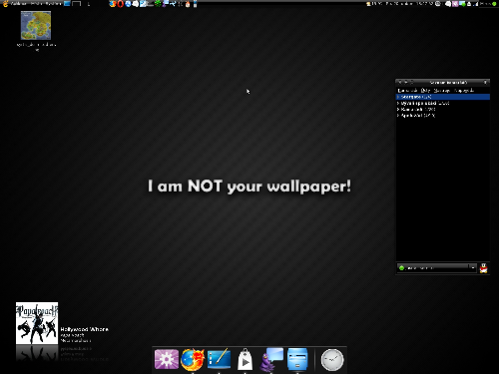Open the blue file manager dock icon
This screenshot has width=499, height=374.
(x=297, y=359)
